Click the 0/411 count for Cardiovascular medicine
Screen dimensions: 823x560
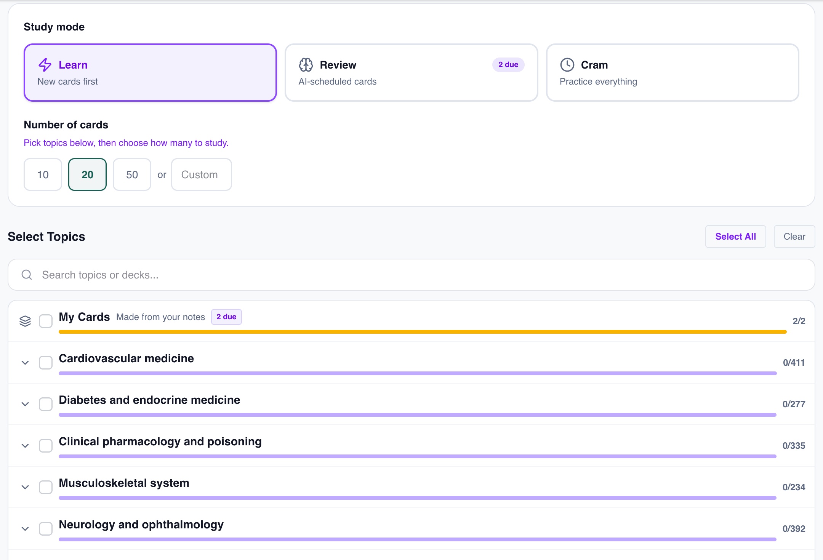(x=794, y=363)
